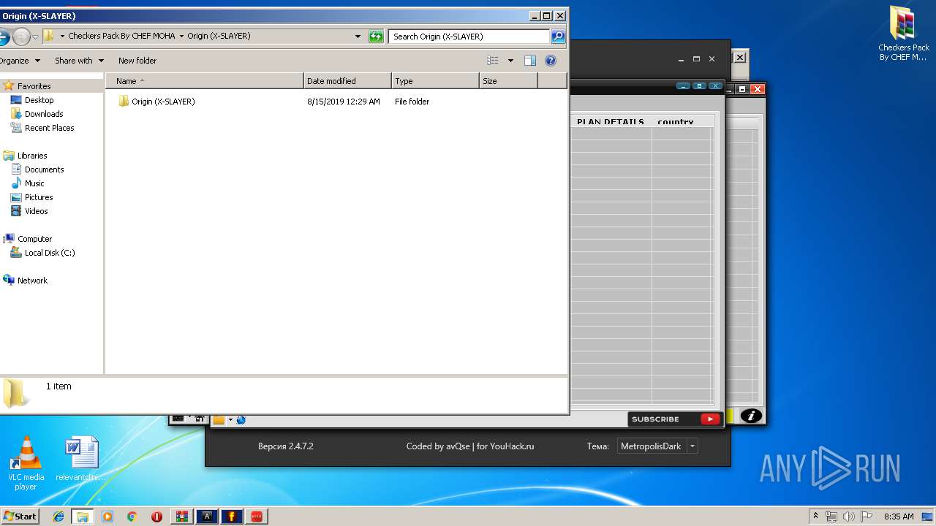Click the taskbar clock showing 8:35 AM

898,517
